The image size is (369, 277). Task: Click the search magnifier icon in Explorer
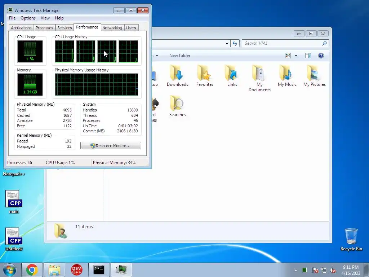324,43
